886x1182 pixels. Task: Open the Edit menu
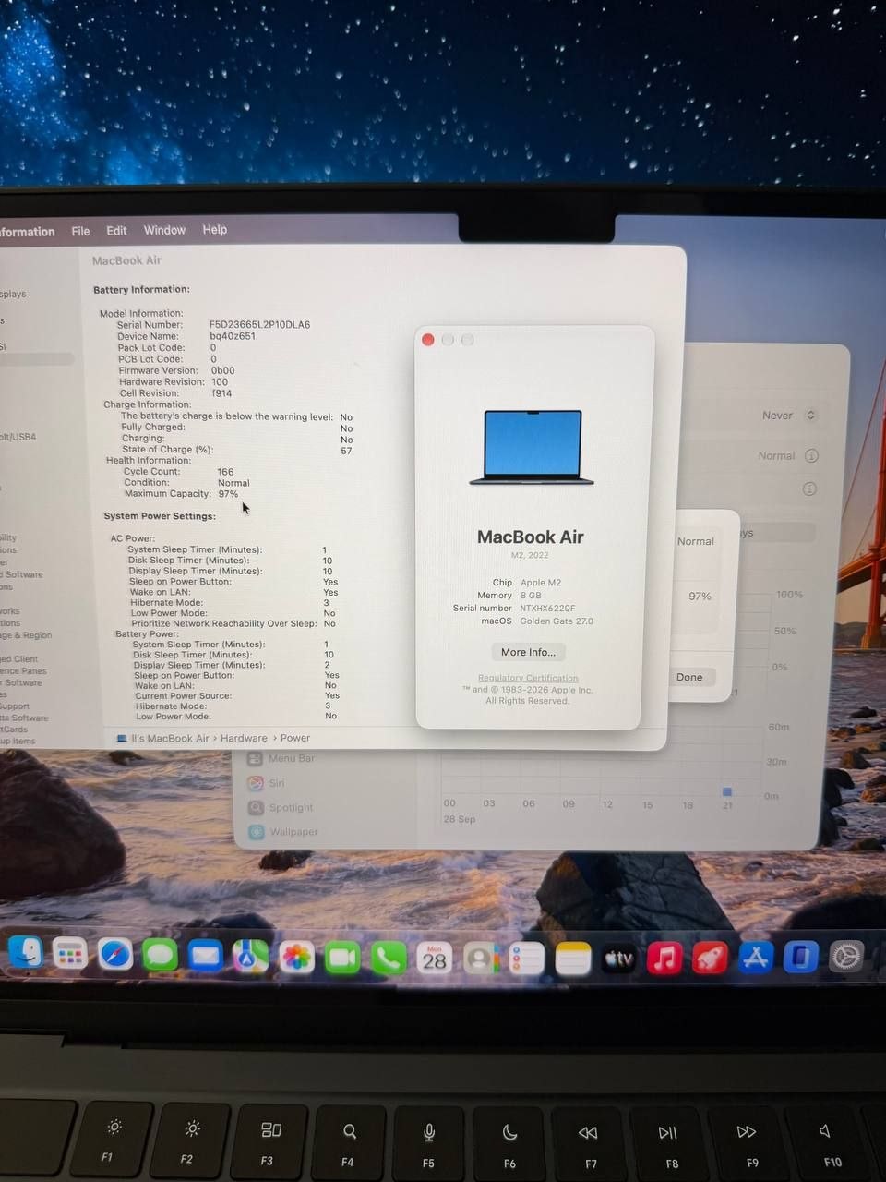click(x=116, y=230)
